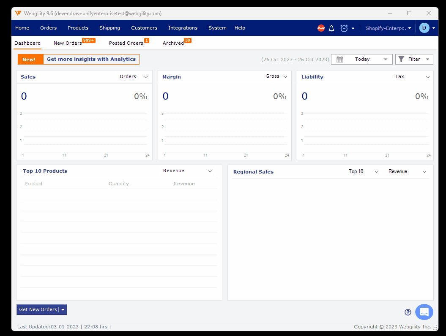Open Regional Sales Revenue dropdown

point(407,171)
